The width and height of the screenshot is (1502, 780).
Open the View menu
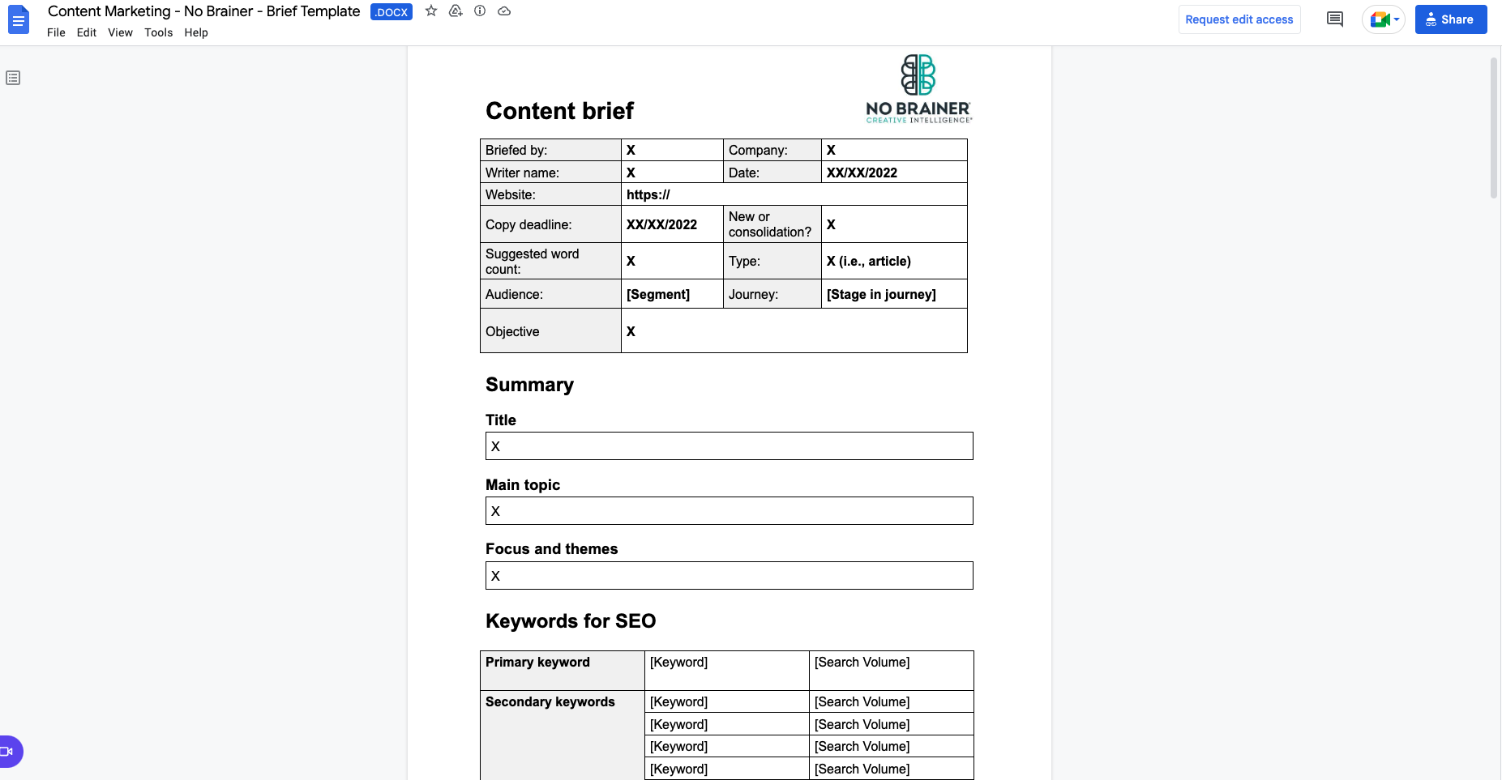[120, 32]
